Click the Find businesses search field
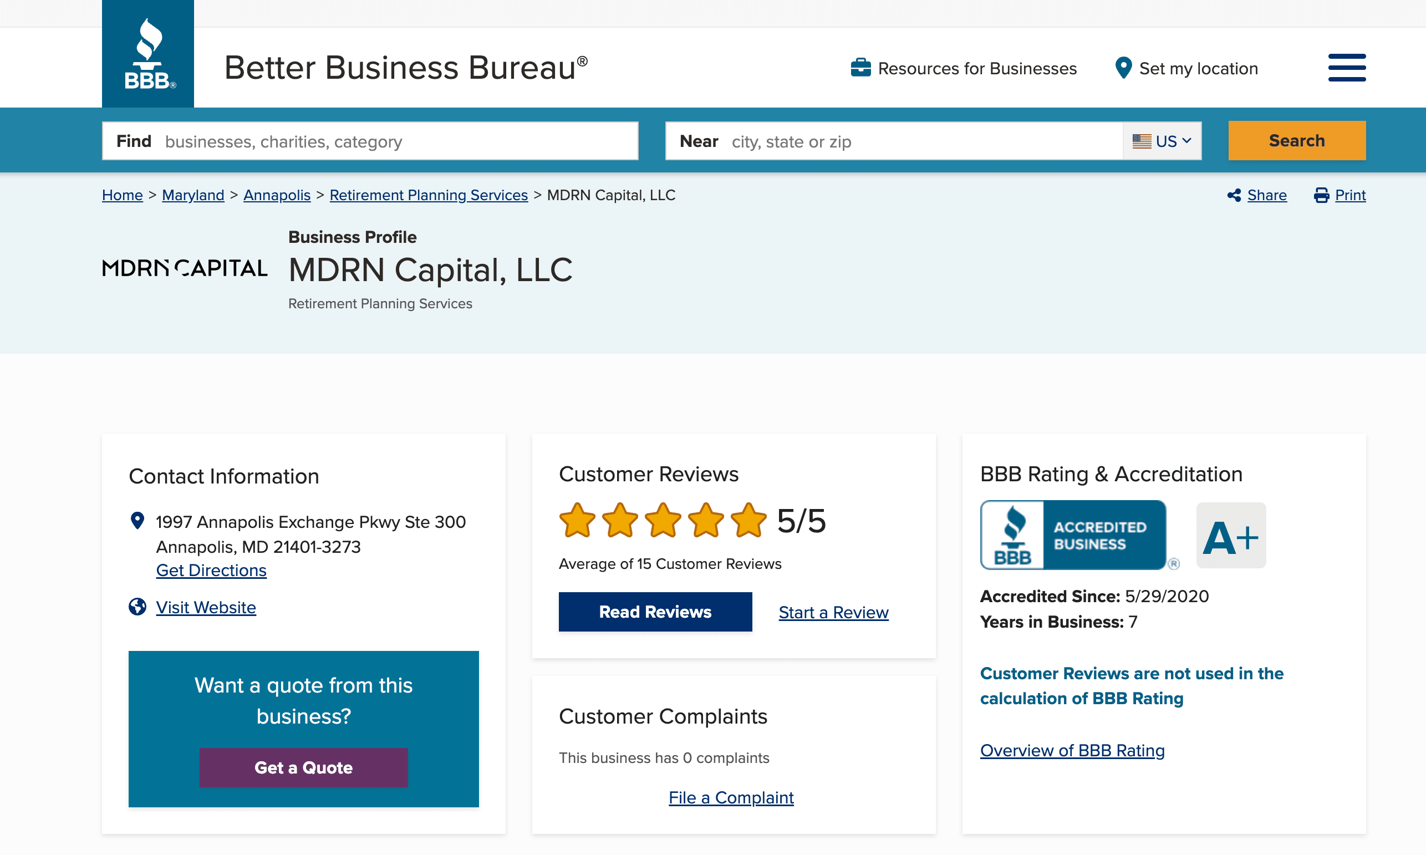Viewport: 1426px width, 855px height. tap(398, 141)
